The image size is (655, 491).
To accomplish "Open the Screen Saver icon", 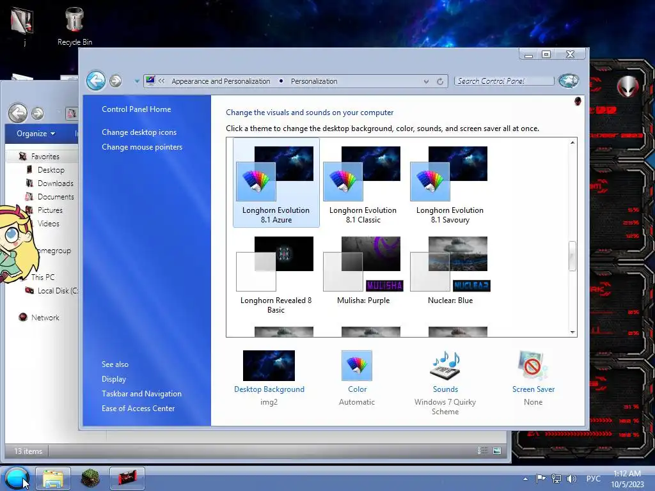I will [x=533, y=365].
